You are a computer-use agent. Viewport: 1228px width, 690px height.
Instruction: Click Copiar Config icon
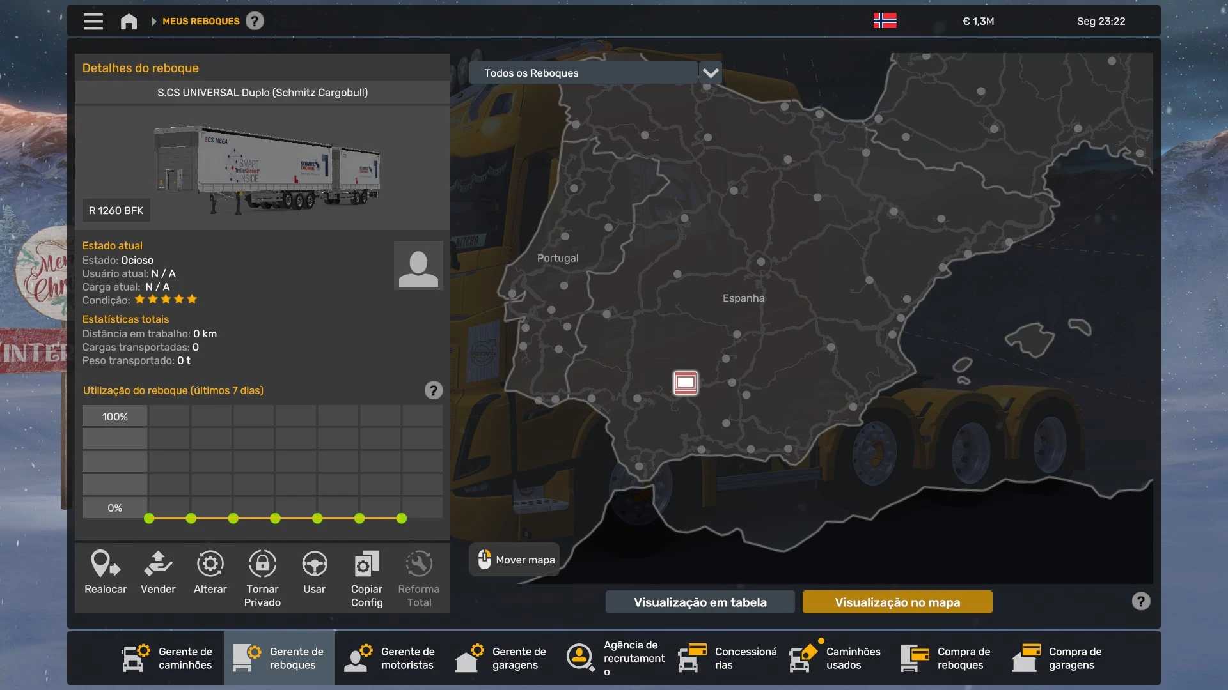(366, 565)
